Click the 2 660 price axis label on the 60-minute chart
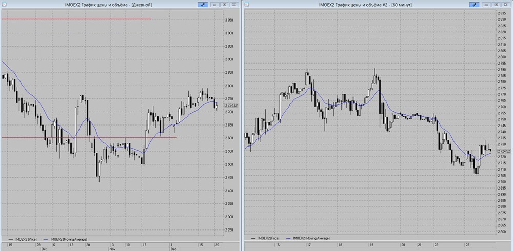 (x=501, y=232)
